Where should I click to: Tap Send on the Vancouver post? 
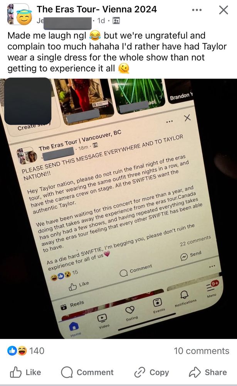[191, 255]
